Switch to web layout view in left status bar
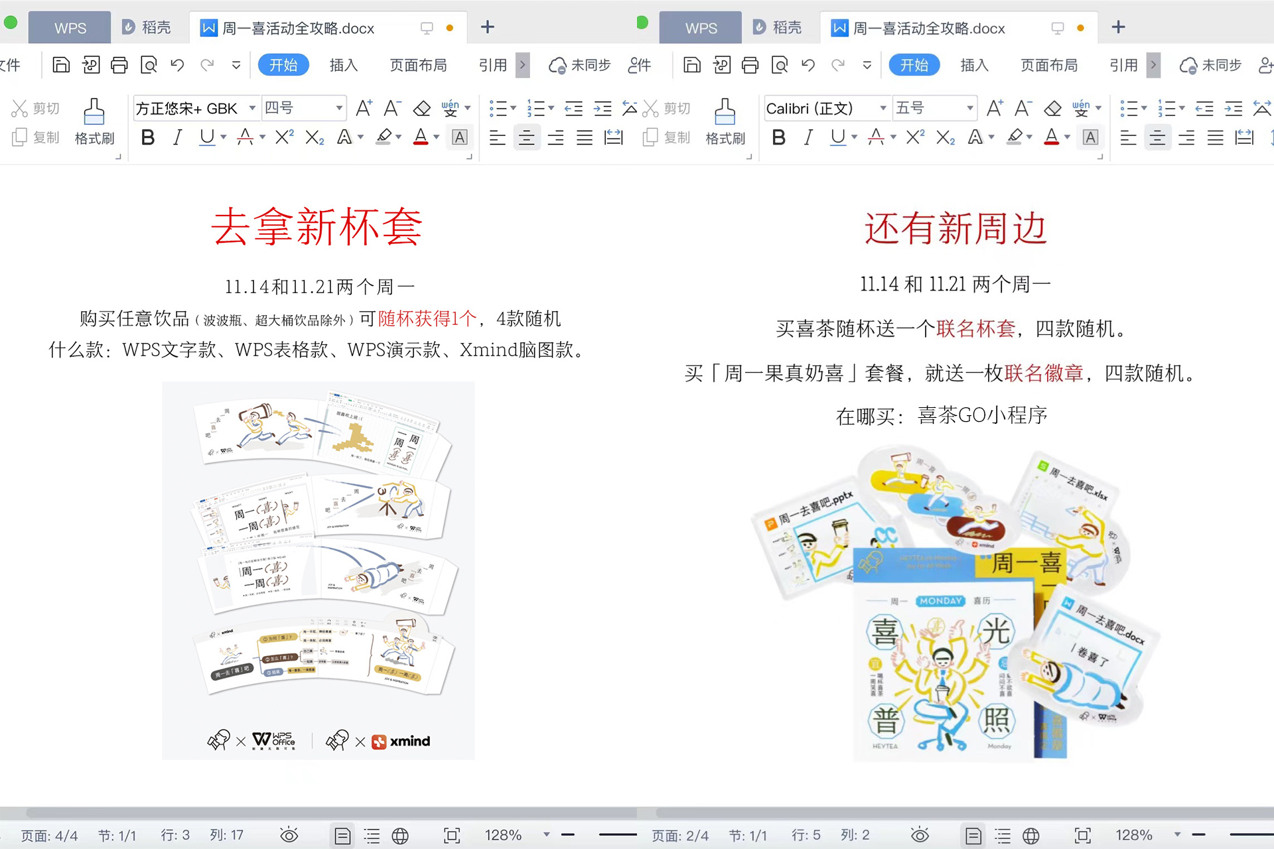1274x849 pixels. [x=400, y=836]
